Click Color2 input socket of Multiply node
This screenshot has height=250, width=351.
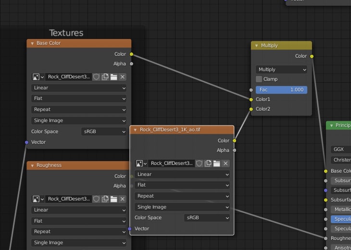tap(251, 109)
